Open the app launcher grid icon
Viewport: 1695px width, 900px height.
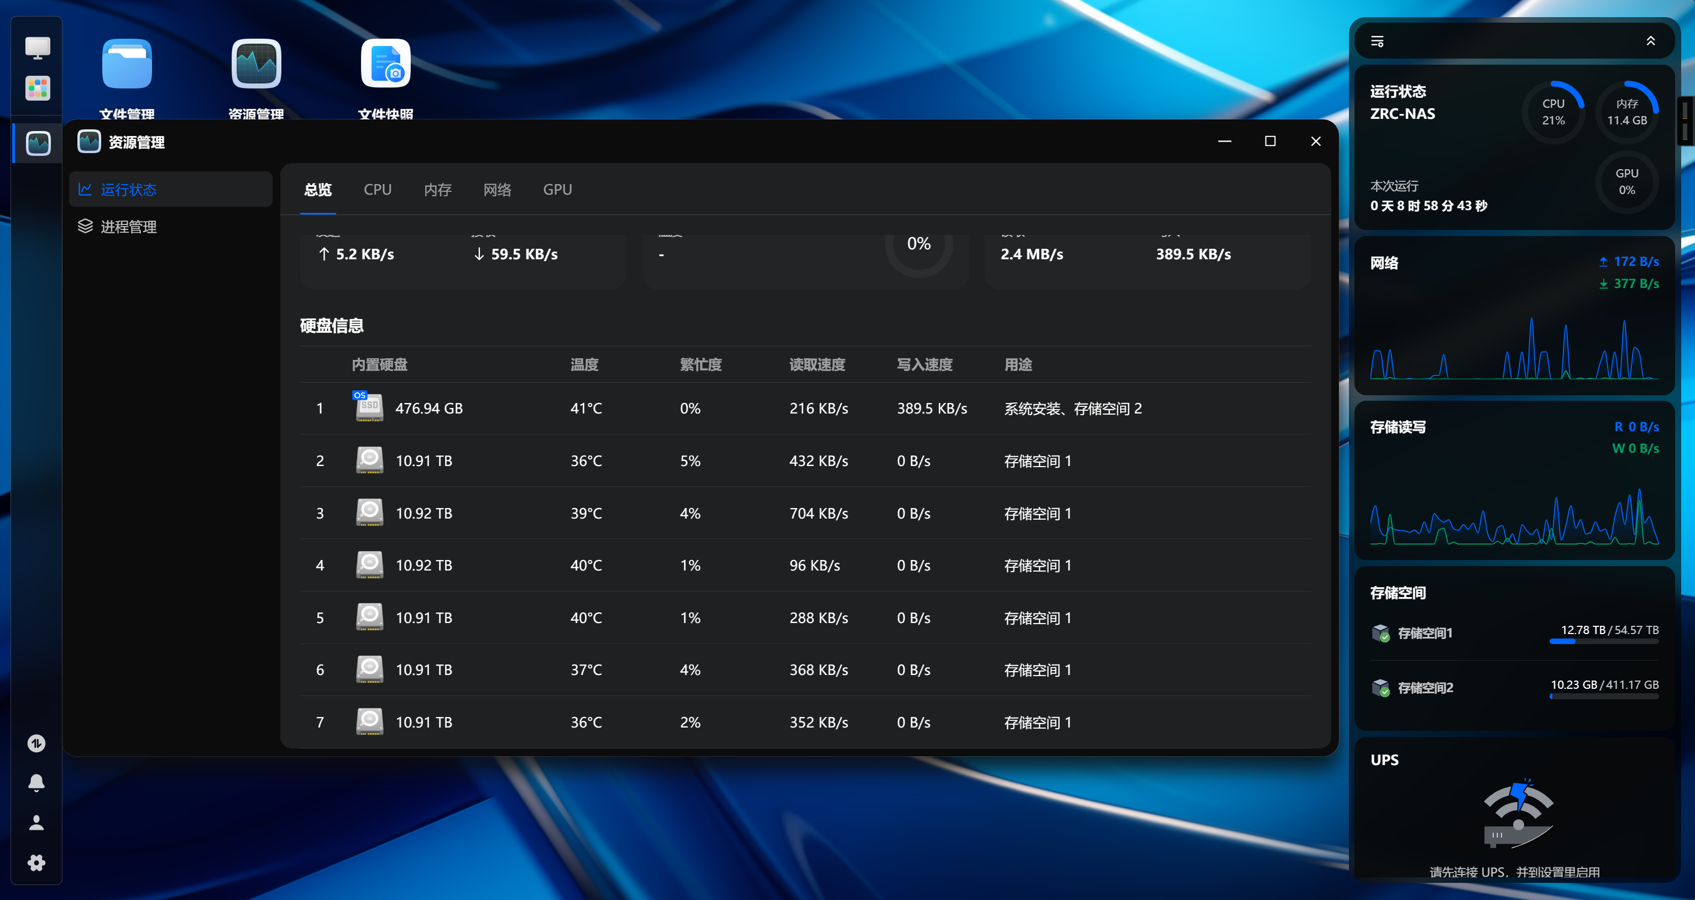(38, 88)
